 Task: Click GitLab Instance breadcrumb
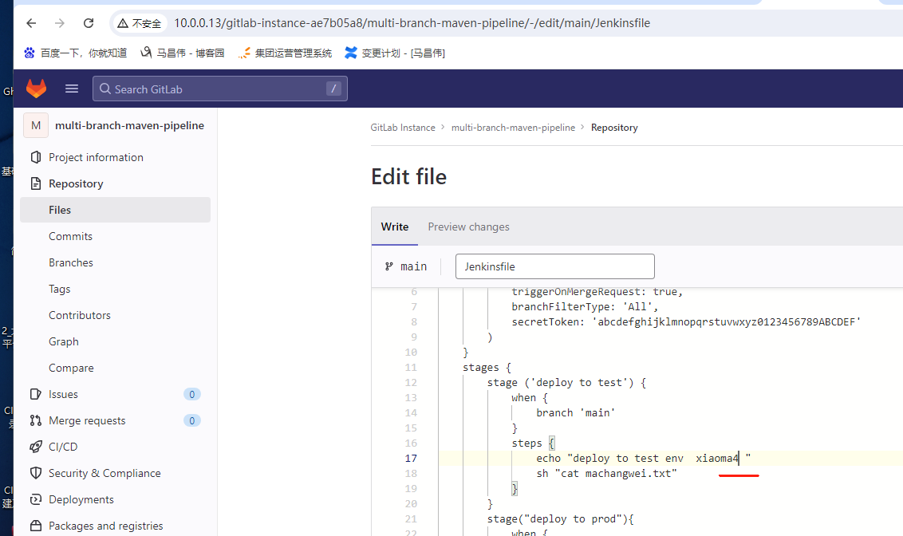[403, 128]
